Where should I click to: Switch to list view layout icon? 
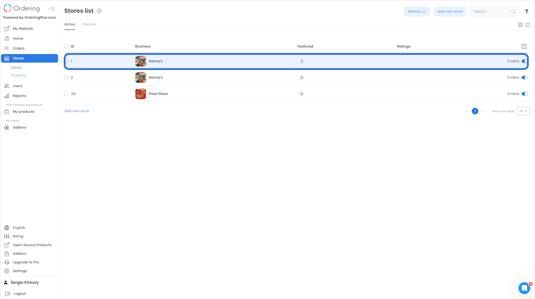coord(528,25)
